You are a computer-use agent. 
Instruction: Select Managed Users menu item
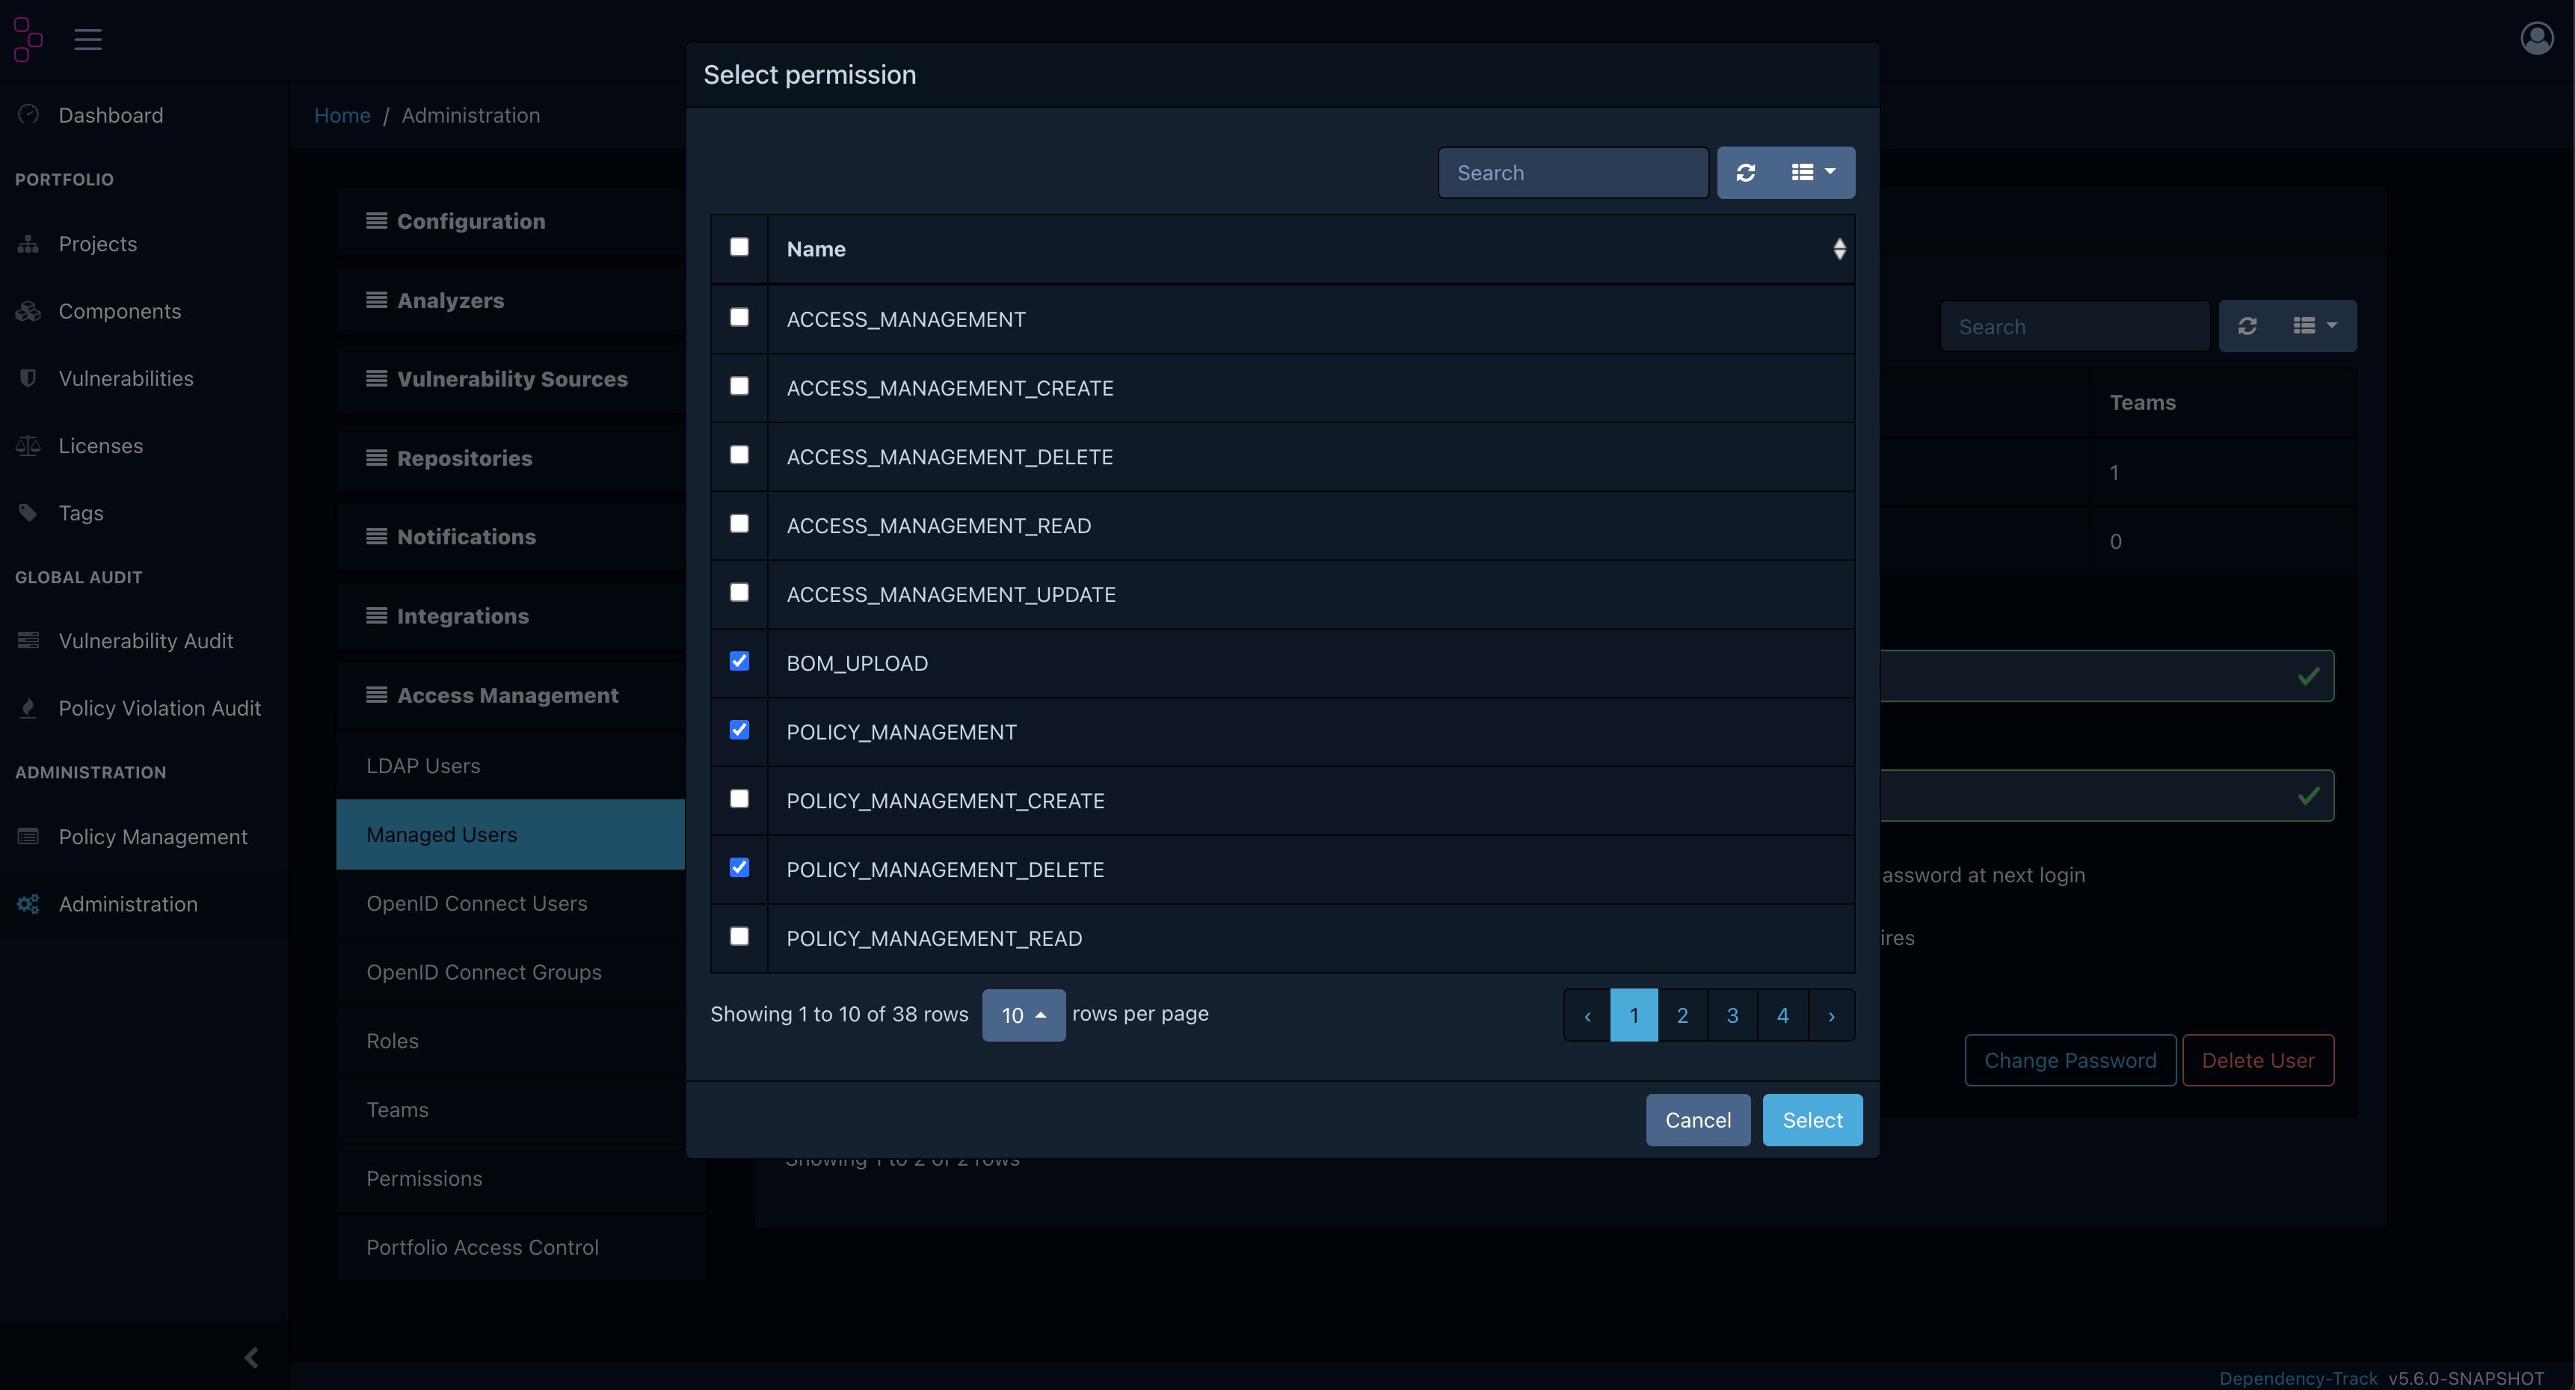[511, 835]
